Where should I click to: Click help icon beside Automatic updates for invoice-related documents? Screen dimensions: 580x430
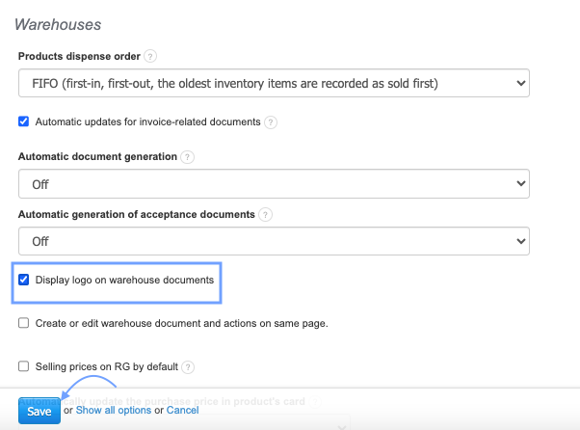(x=271, y=122)
